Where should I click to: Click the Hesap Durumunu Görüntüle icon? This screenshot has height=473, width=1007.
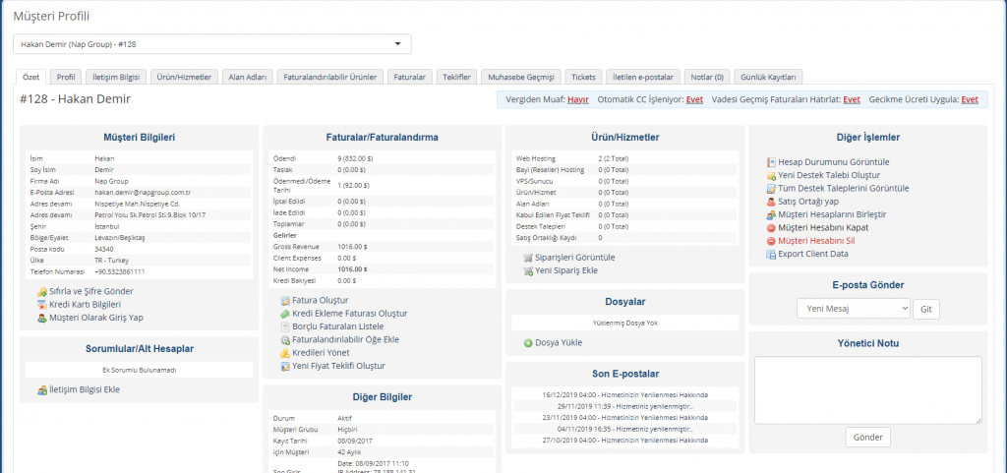click(771, 162)
